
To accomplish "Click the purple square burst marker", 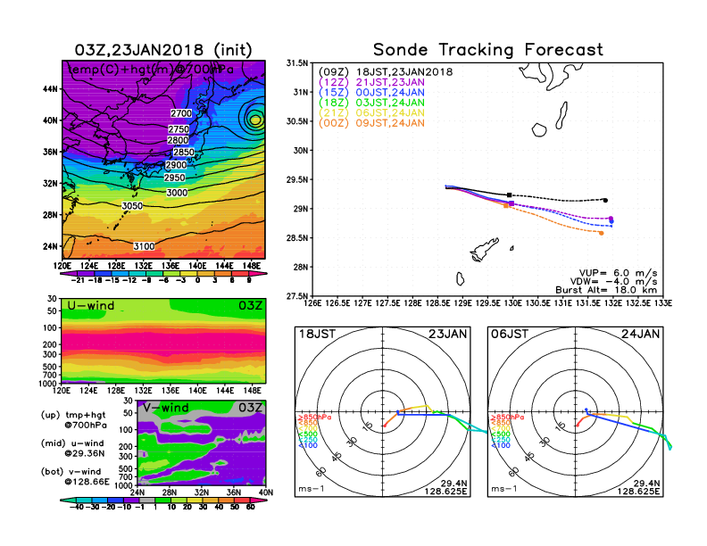I will pyautogui.click(x=512, y=203).
